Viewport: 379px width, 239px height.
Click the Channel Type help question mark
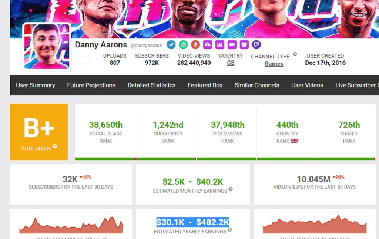(x=294, y=55)
